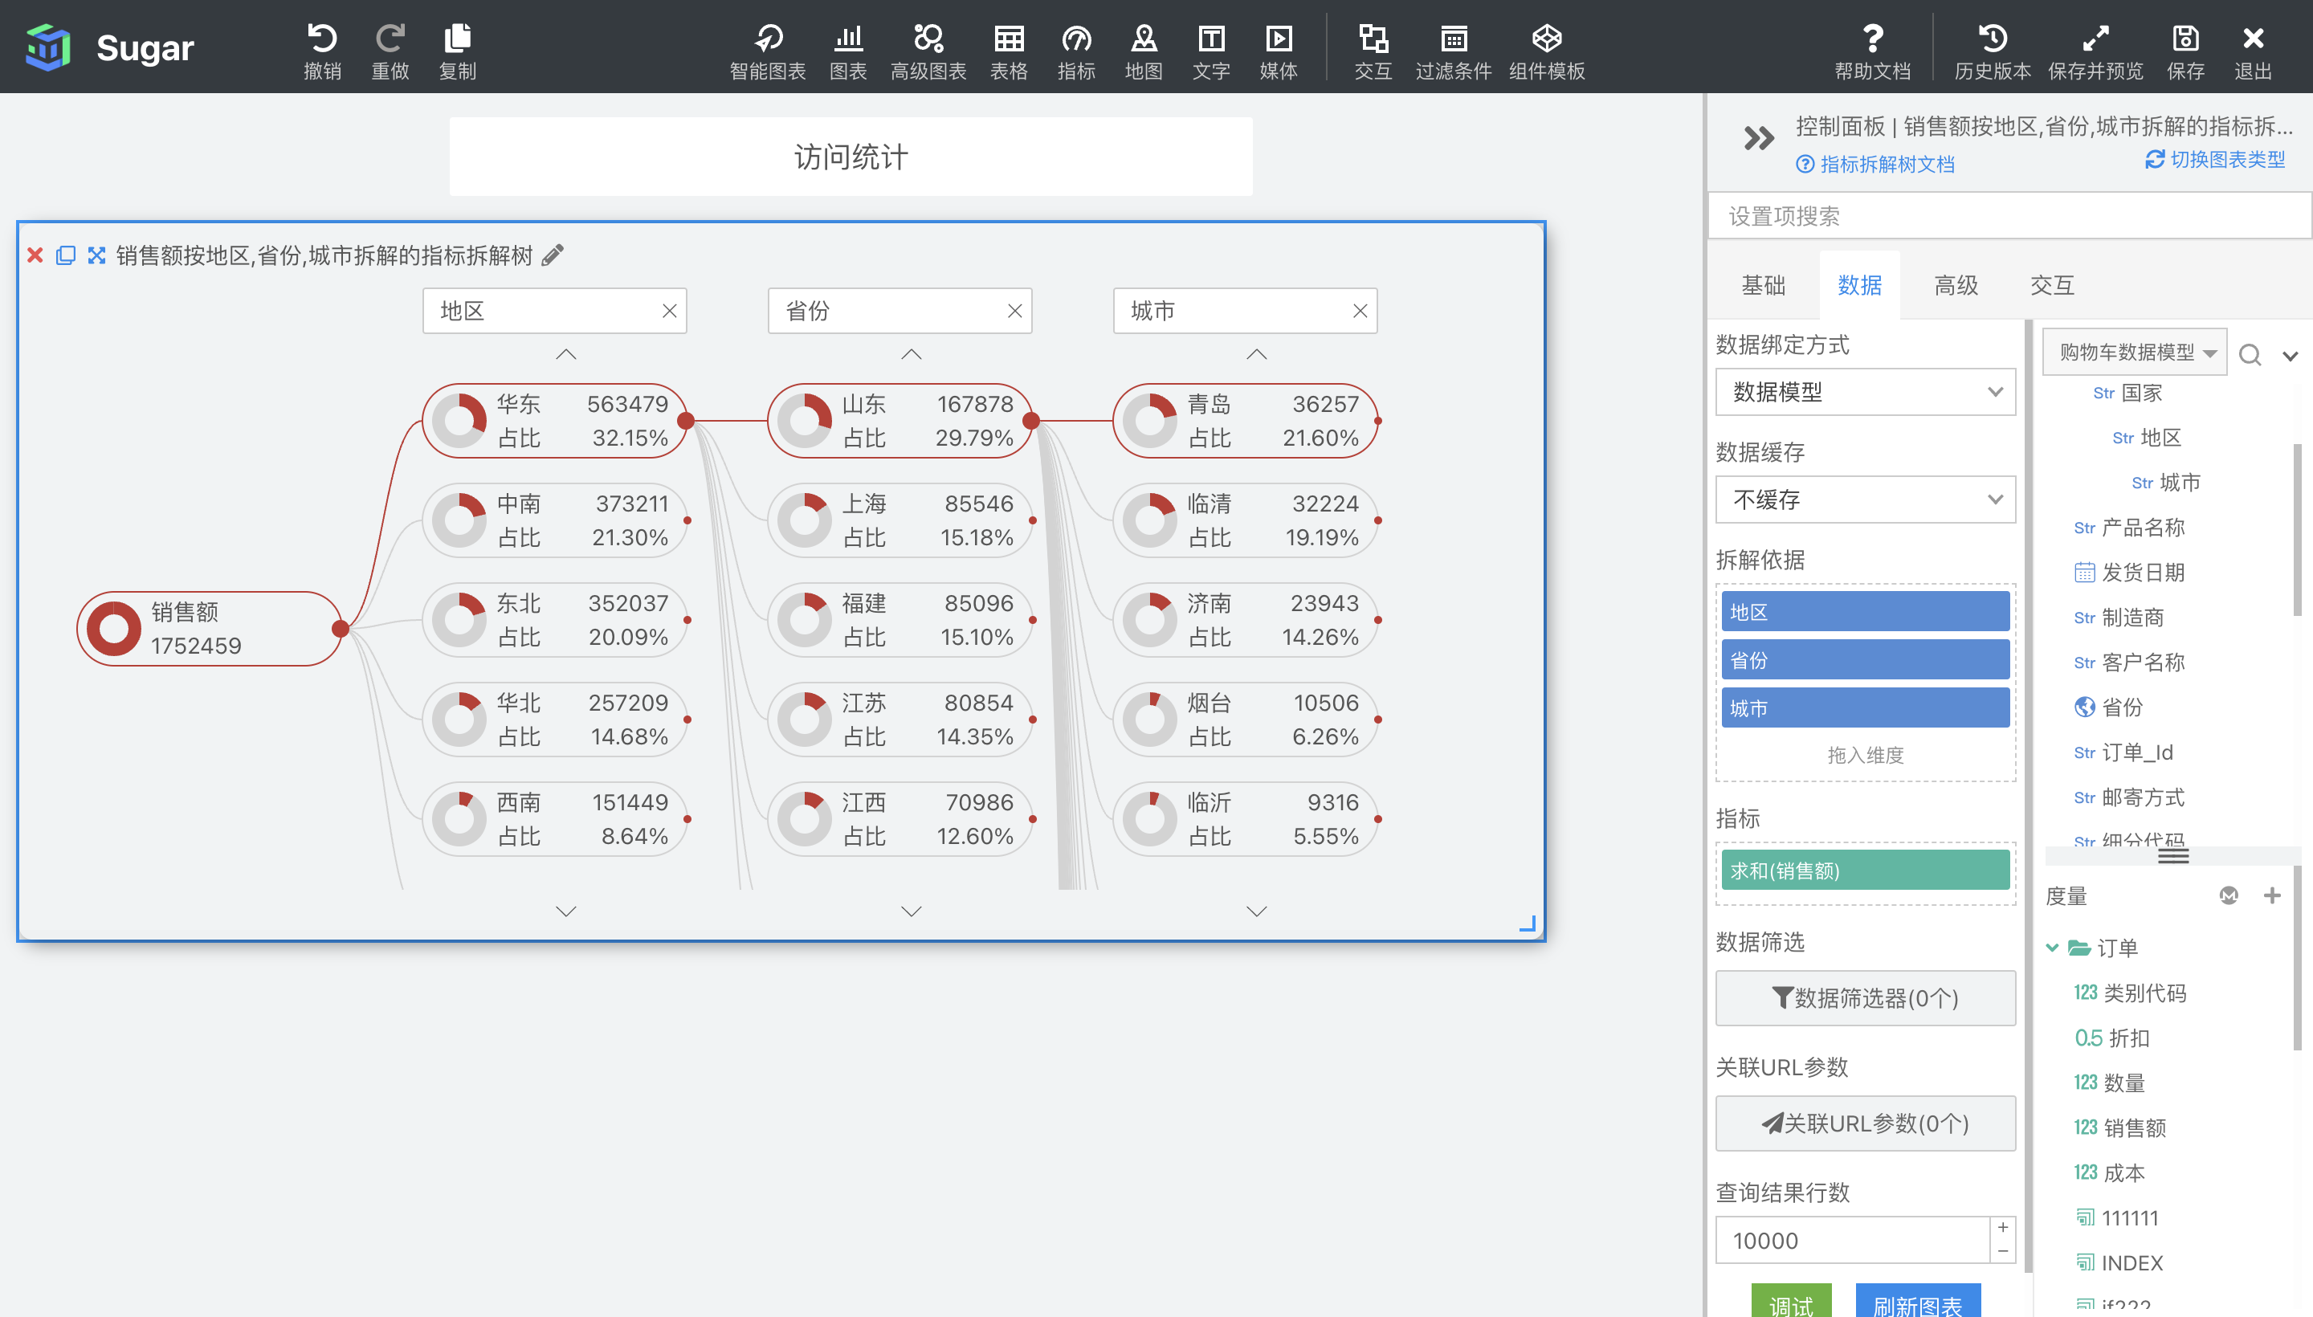
Task: Open 关联URL参数(0个) button
Action: click(x=1865, y=1123)
